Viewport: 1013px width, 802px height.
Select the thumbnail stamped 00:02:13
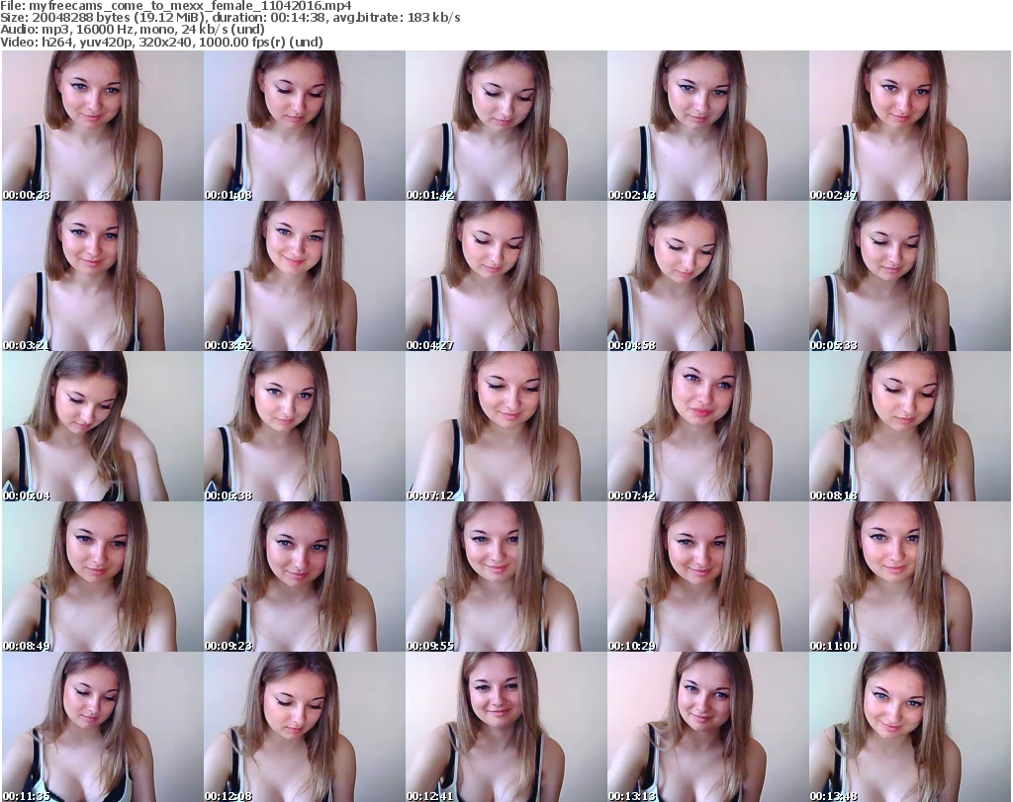tap(707, 126)
